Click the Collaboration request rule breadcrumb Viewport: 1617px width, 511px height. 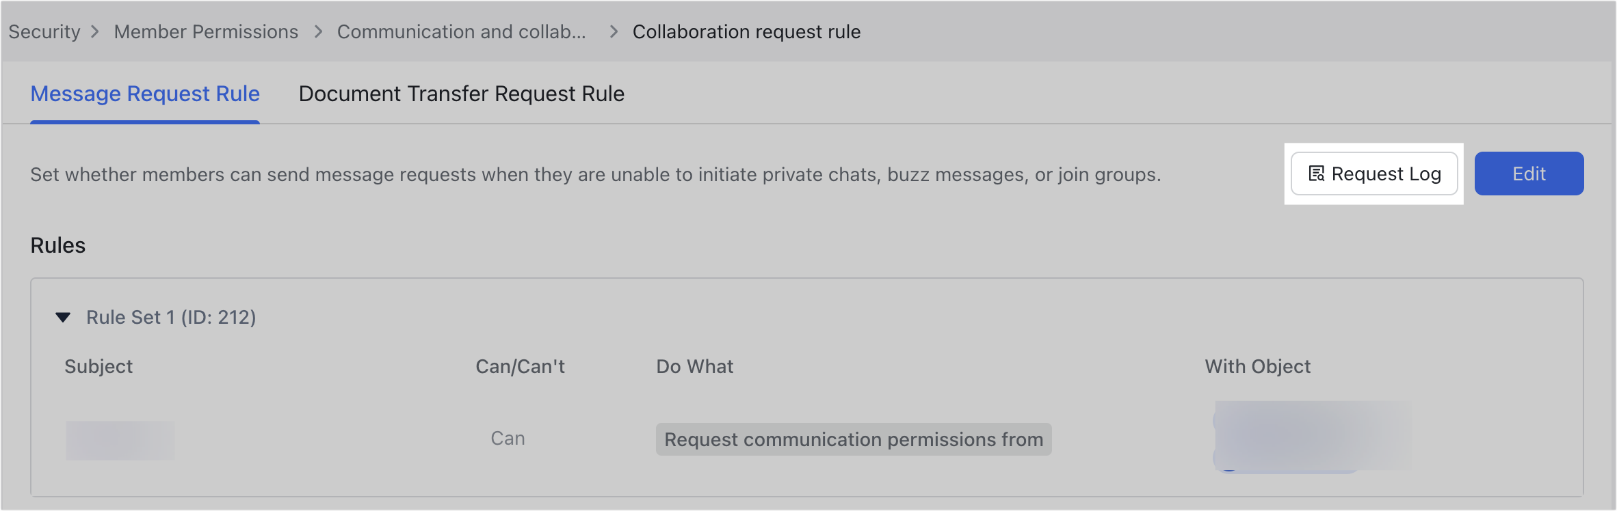[746, 31]
